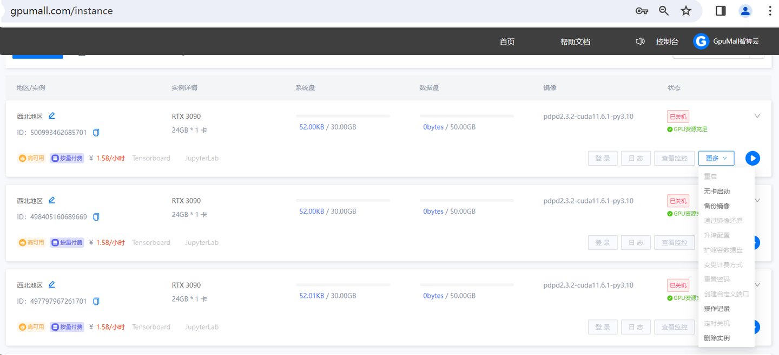Screen dimensions: 779x355
Task: Click the announcement speaker icon
Action: pyautogui.click(x=640, y=42)
